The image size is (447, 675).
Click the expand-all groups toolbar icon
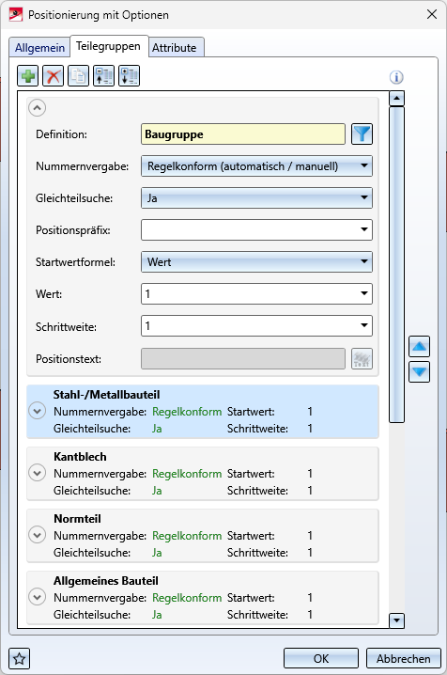tap(130, 76)
